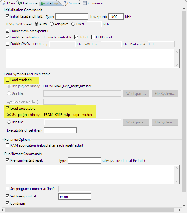Check the Load symbols option
Screen dimensions: 187x213
click(x=8, y=80)
